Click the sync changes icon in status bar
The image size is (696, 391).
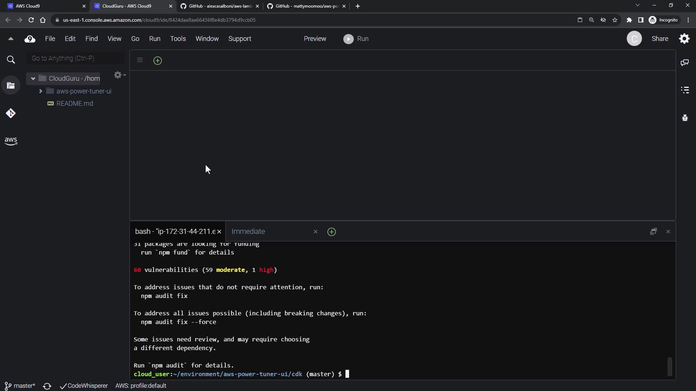47,386
